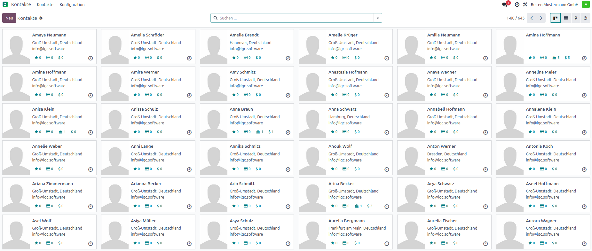Switch to activity view

tap(585, 18)
